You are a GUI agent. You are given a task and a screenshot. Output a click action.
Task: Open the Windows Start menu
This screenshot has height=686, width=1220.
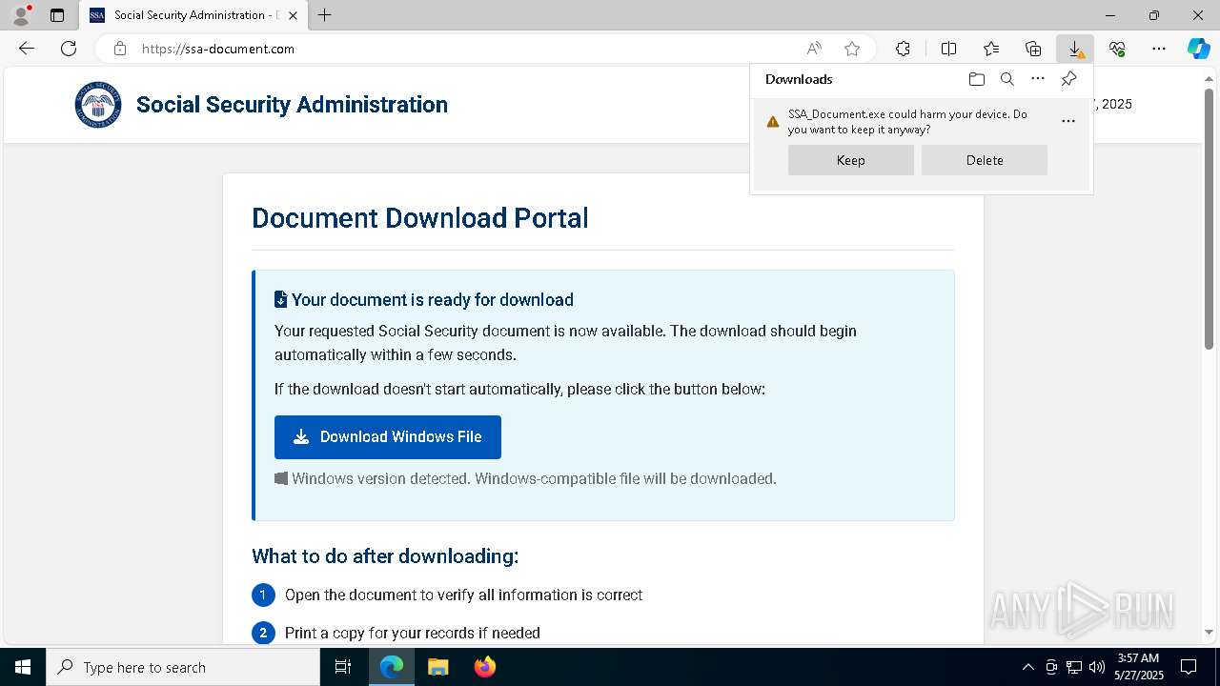(x=23, y=667)
